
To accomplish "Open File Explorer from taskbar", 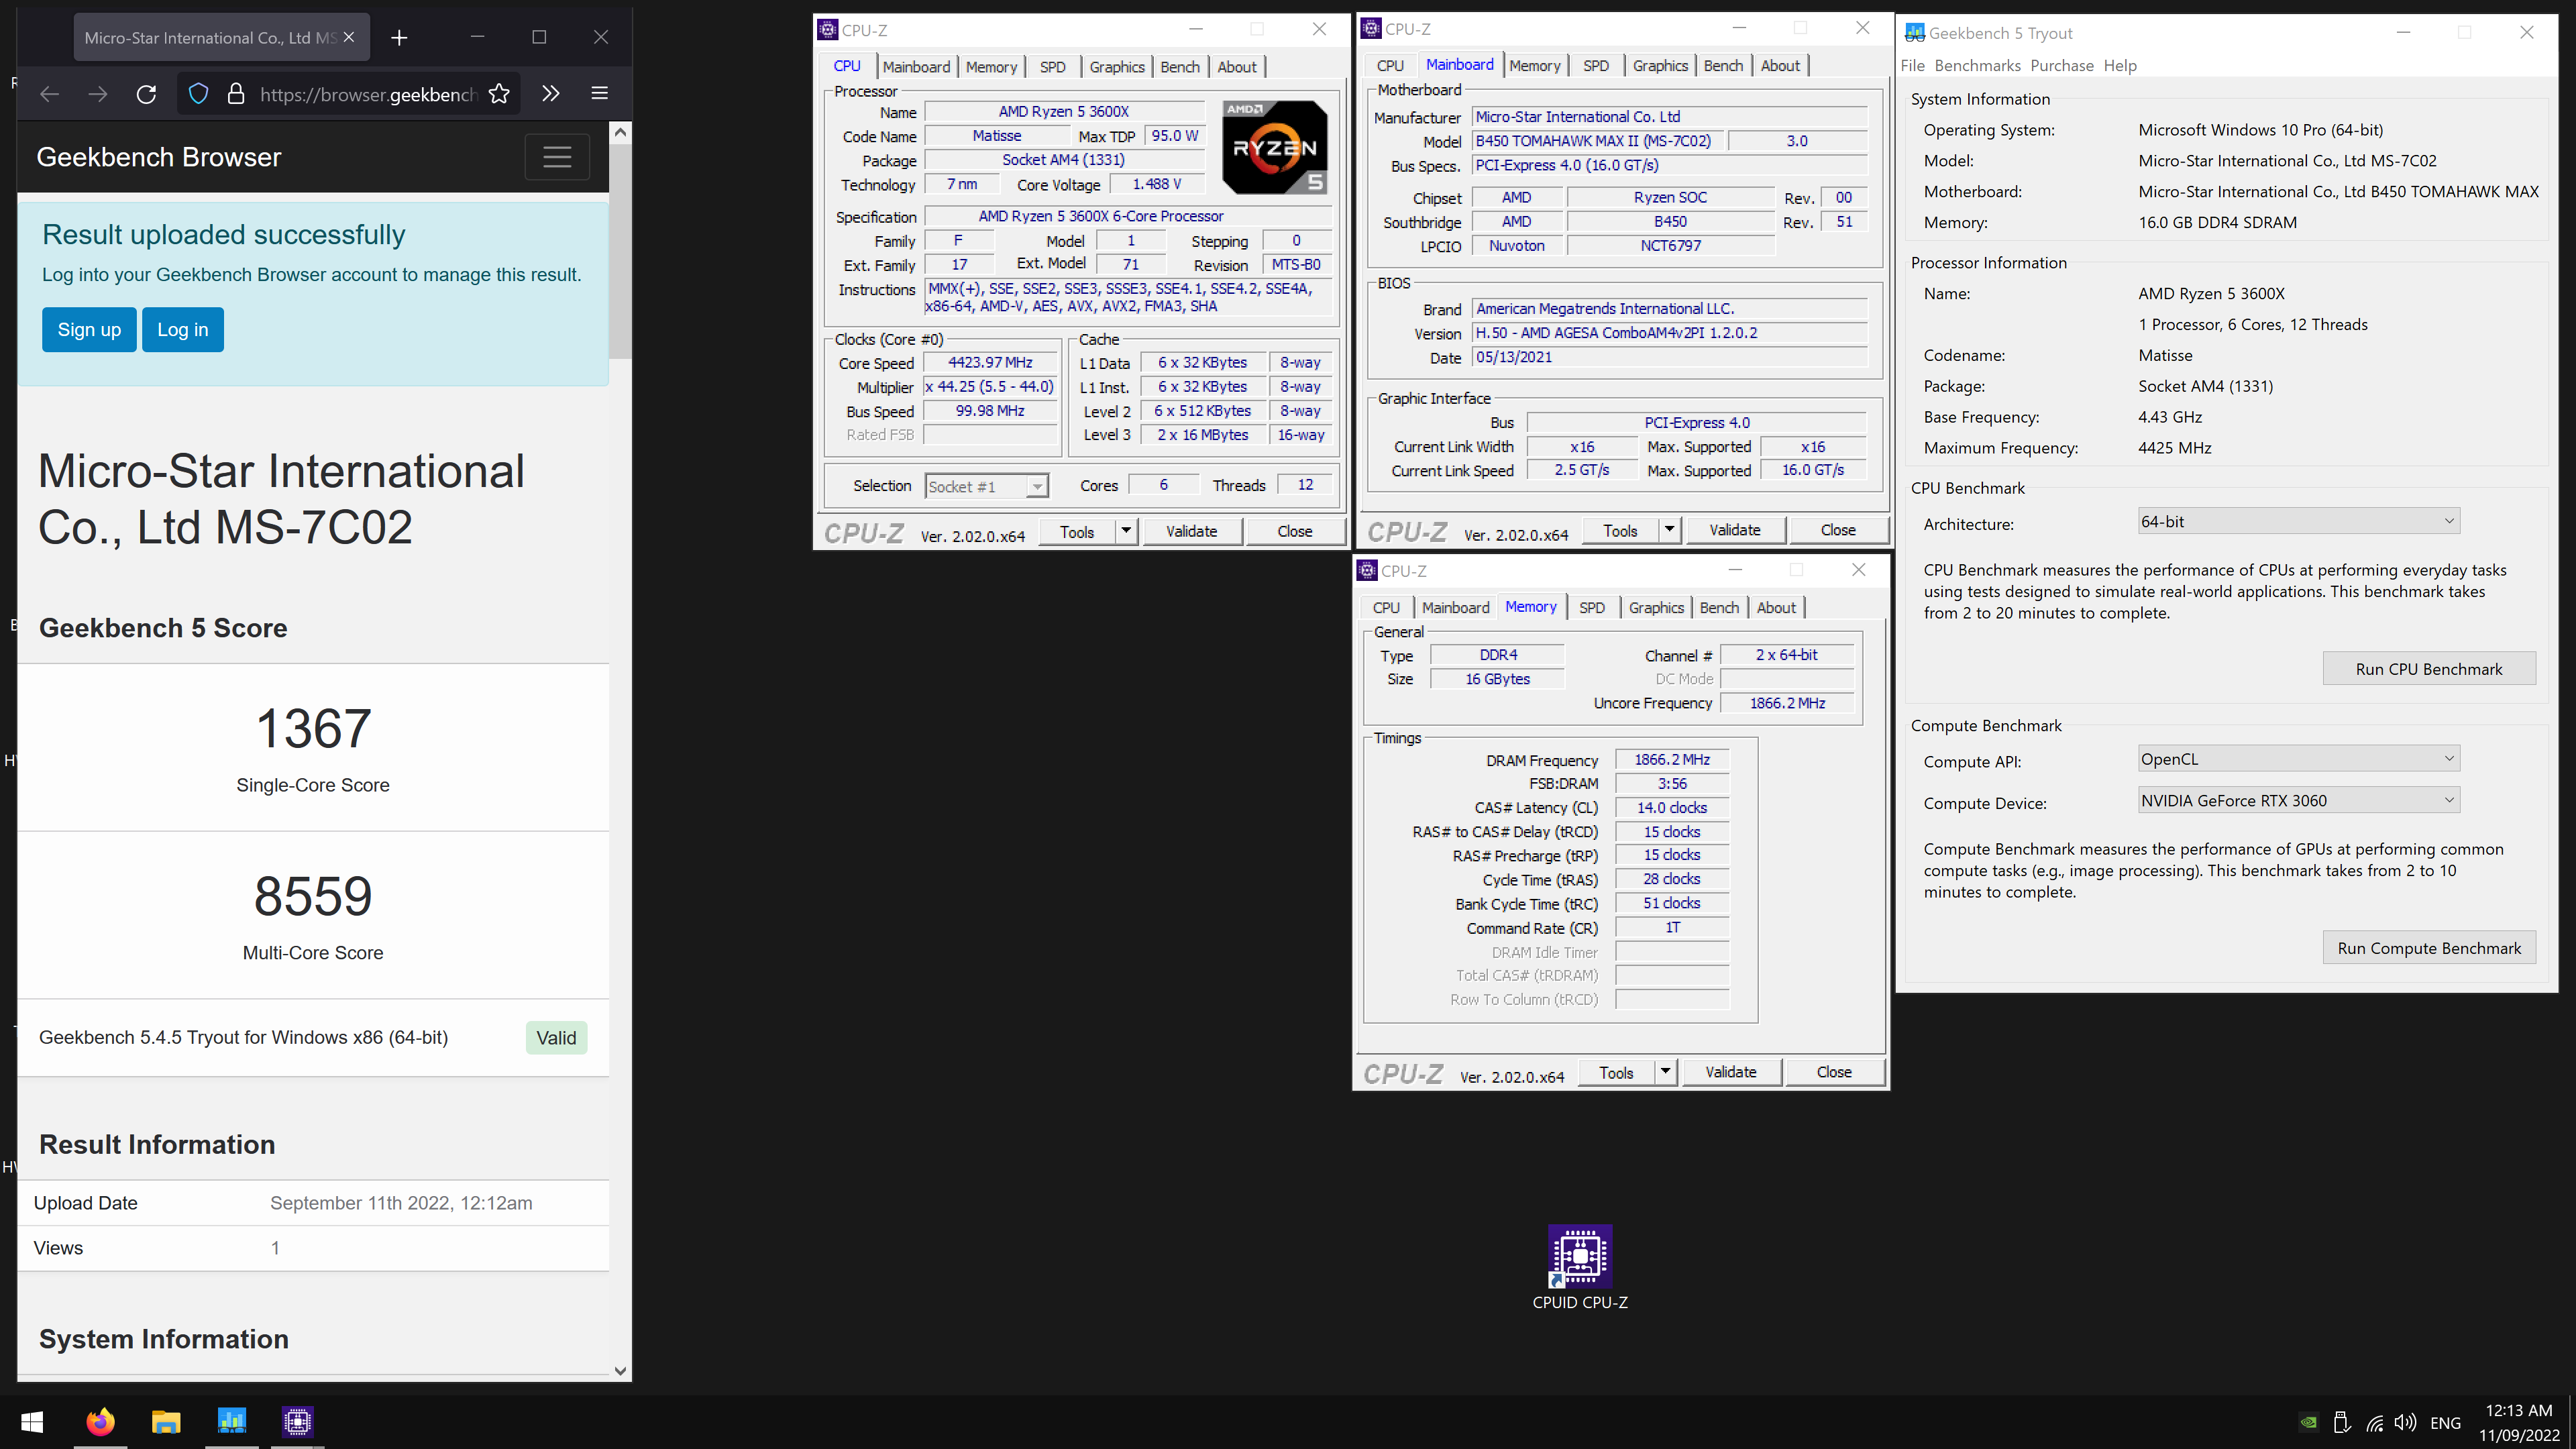I will tap(166, 1422).
